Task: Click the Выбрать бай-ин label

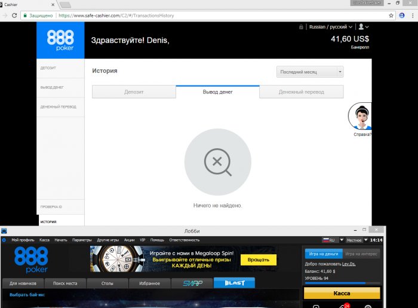Action: click(27, 295)
